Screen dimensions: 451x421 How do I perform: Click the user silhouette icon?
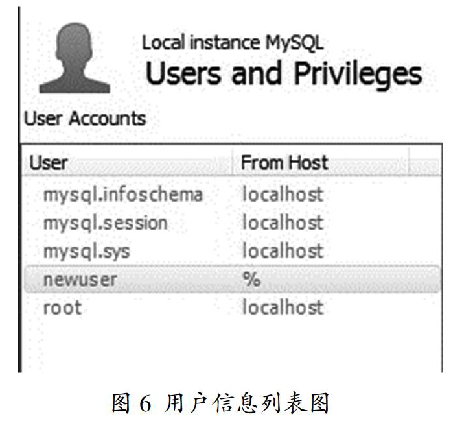(75, 58)
